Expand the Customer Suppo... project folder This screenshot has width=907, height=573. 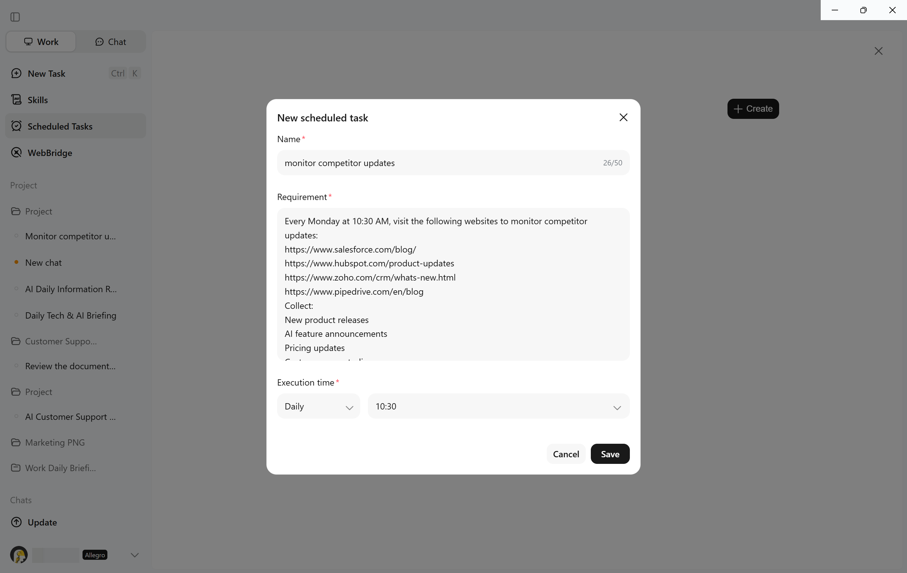pyautogui.click(x=61, y=341)
